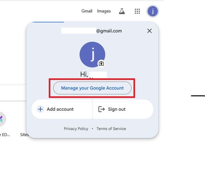Click the camera icon on the profile picture

click(x=101, y=64)
